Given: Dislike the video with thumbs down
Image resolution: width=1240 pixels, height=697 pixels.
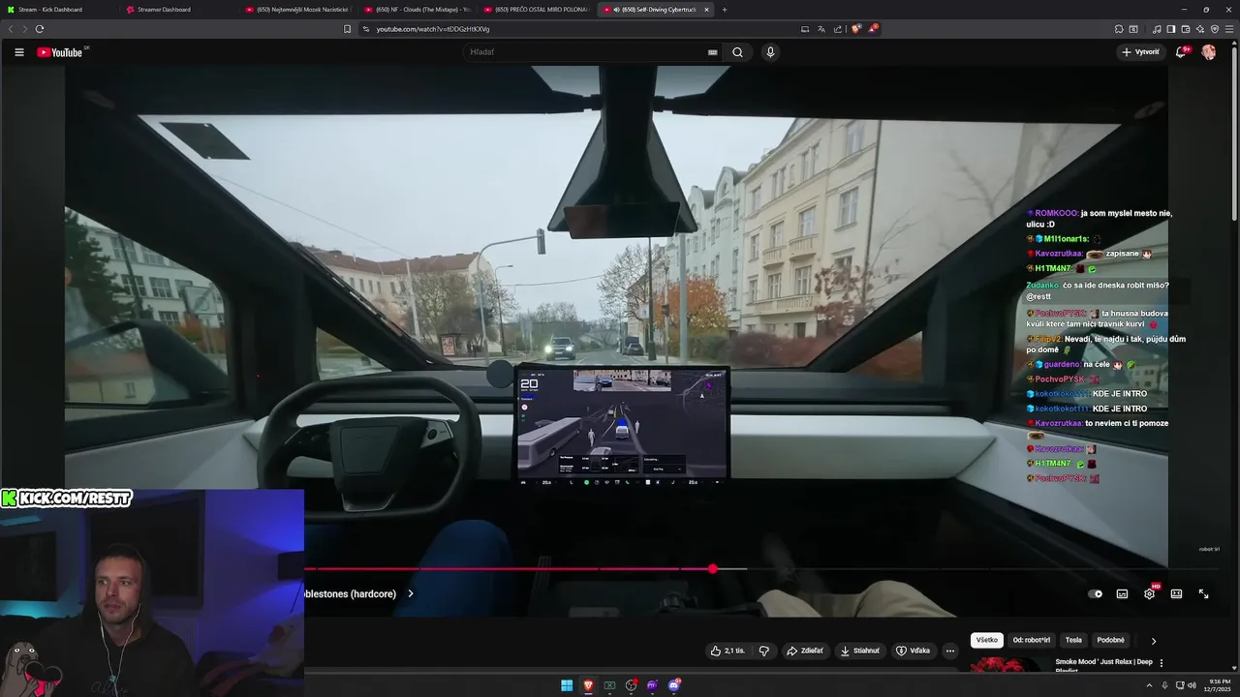Looking at the screenshot, I should (764, 651).
